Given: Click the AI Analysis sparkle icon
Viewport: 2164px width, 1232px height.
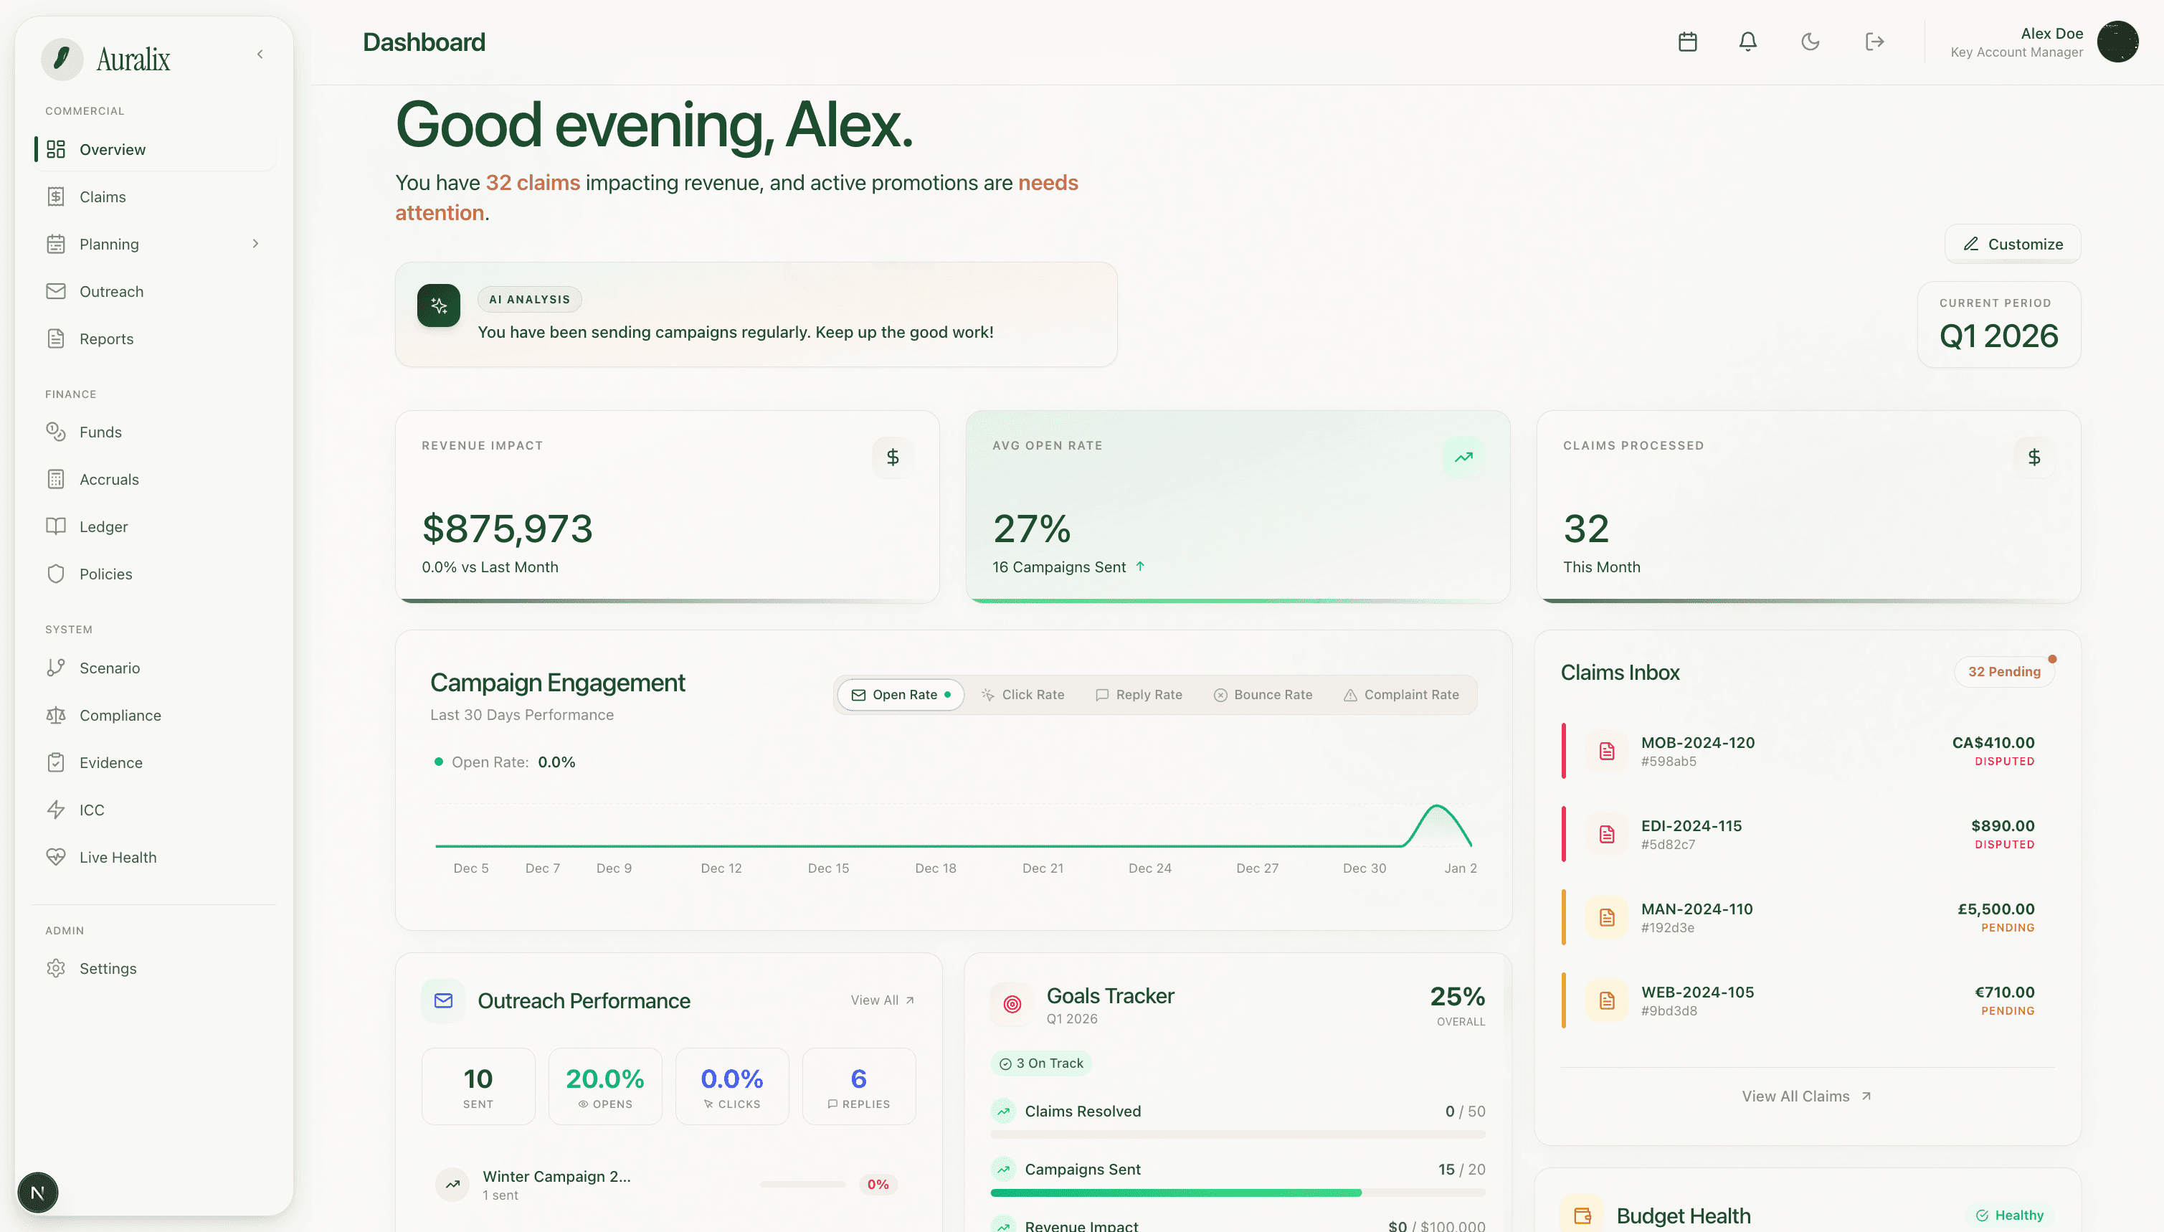Looking at the screenshot, I should point(438,305).
